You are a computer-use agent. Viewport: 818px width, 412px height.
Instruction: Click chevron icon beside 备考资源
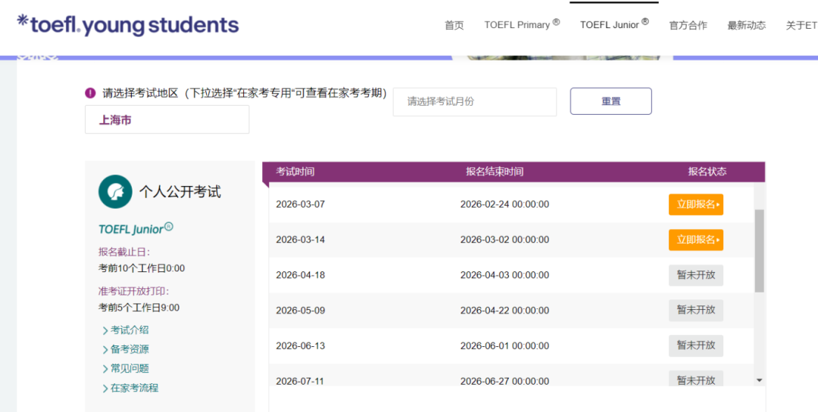(105, 350)
